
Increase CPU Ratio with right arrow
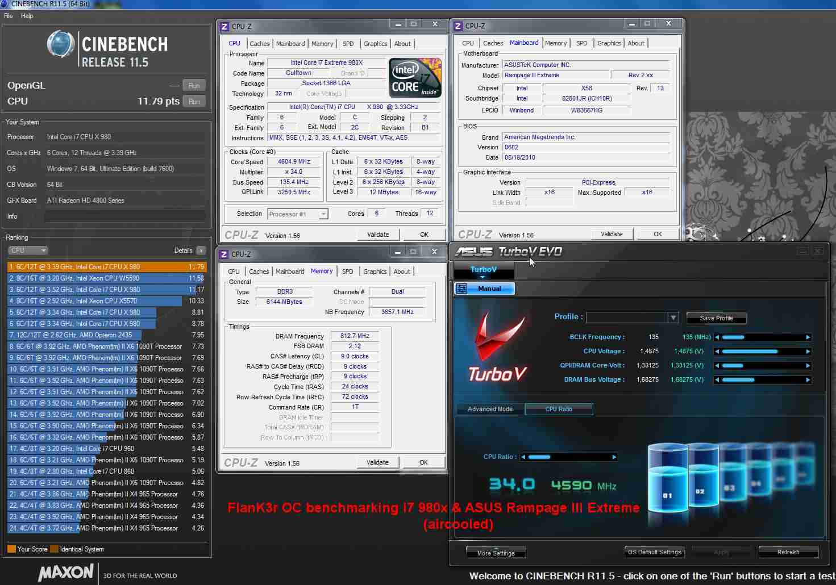614,457
